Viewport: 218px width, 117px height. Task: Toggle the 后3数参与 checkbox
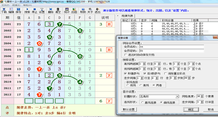click(145, 73)
